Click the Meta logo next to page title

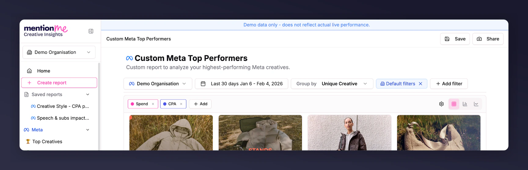[129, 58]
